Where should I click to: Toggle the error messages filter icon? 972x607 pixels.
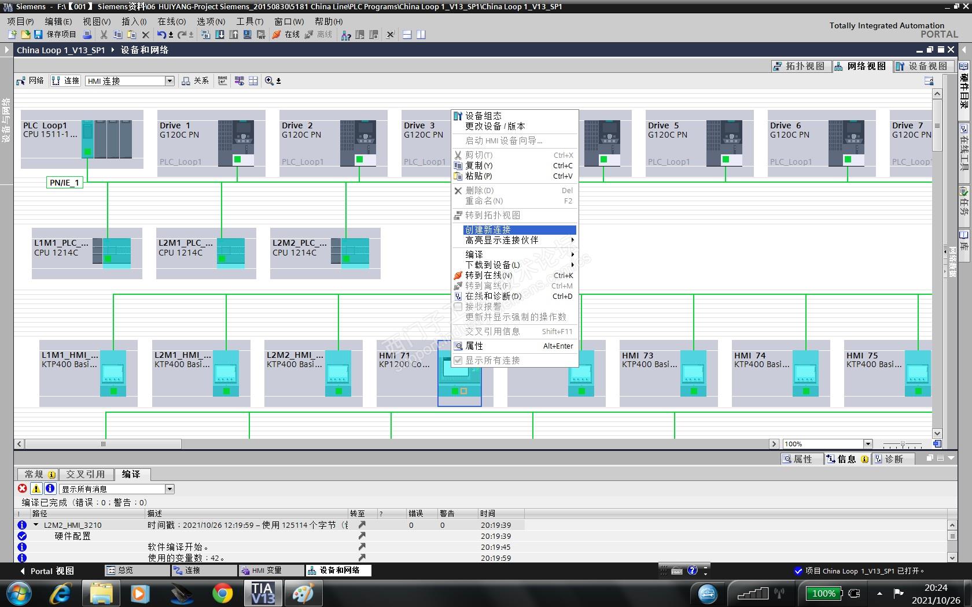[23, 489]
